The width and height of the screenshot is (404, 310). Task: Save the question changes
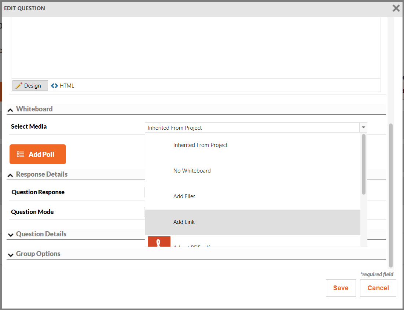(x=341, y=288)
